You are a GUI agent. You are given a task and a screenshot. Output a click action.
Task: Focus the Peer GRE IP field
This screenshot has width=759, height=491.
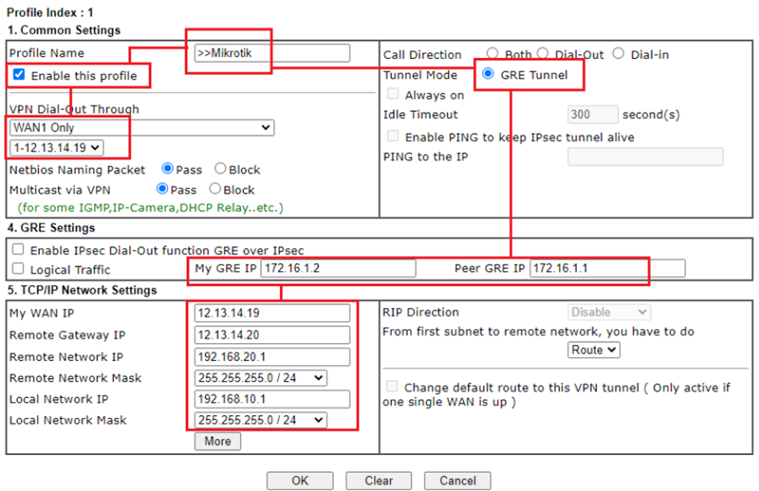(x=606, y=269)
